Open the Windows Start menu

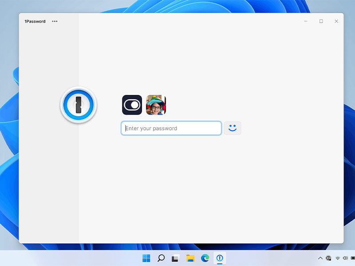tap(146, 258)
